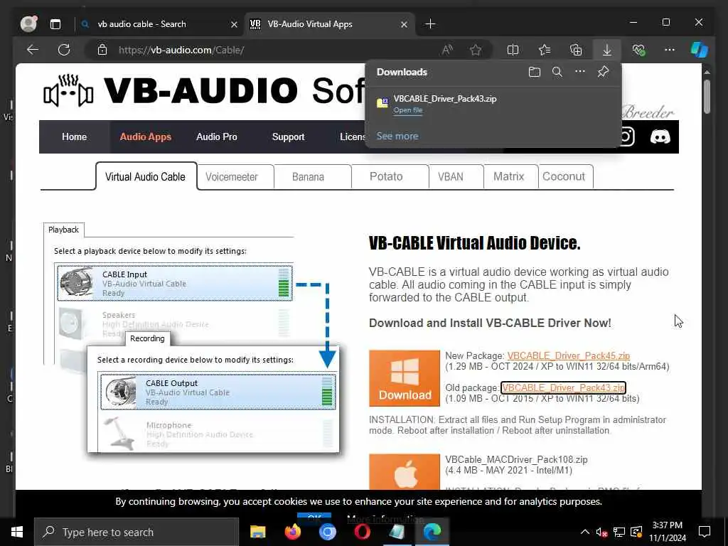Launch Copilot sidebar icon
Image resolution: width=728 pixels, height=546 pixels.
[699, 50]
